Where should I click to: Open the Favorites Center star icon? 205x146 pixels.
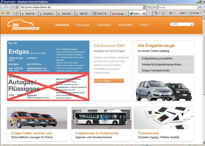point(3,13)
